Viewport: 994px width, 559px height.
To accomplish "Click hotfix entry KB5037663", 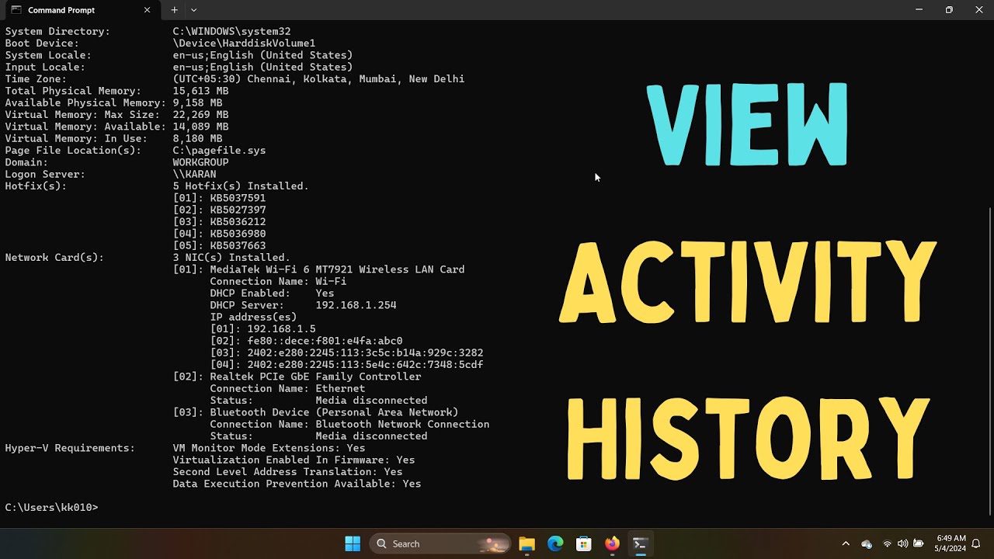I will [x=238, y=245].
